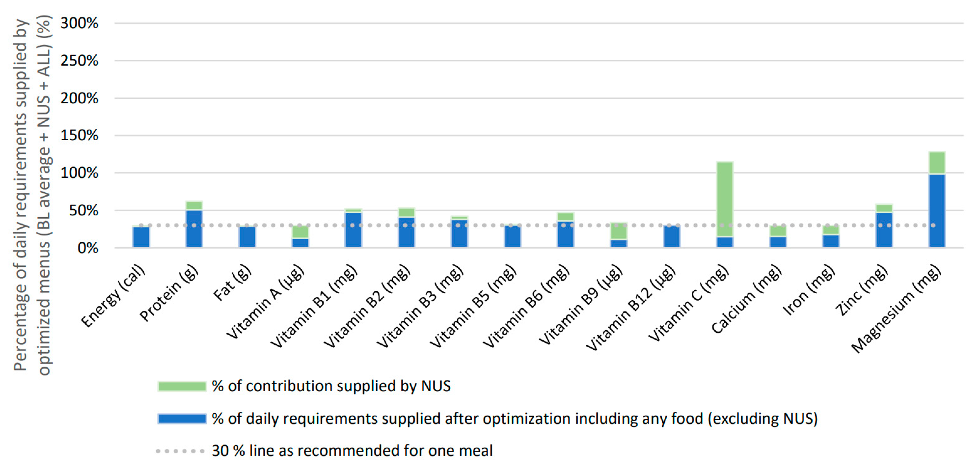Click the green Vitamin A bar segment
The image size is (977, 470).
300,231
